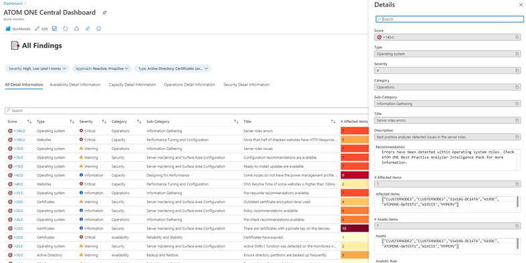Click Warning icon in Backup and Restore row
The height and width of the screenshot is (263, 526).
click(x=81, y=255)
